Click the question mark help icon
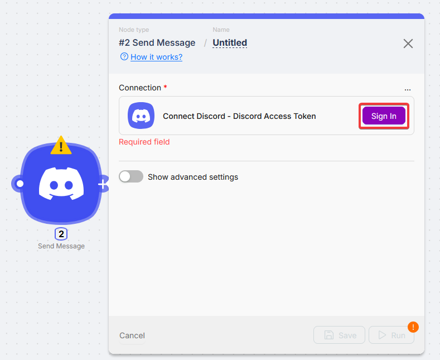This screenshot has width=440, height=360. pyautogui.click(x=124, y=57)
